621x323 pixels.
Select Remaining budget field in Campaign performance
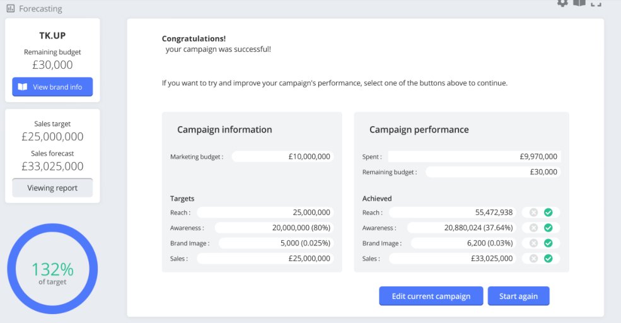click(493, 172)
